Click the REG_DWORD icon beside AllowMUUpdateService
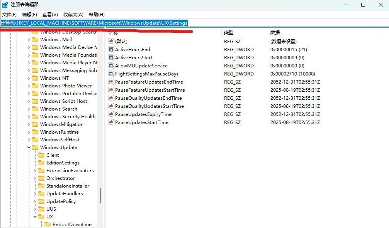The width and height of the screenshot is (389, 228). 111,65
